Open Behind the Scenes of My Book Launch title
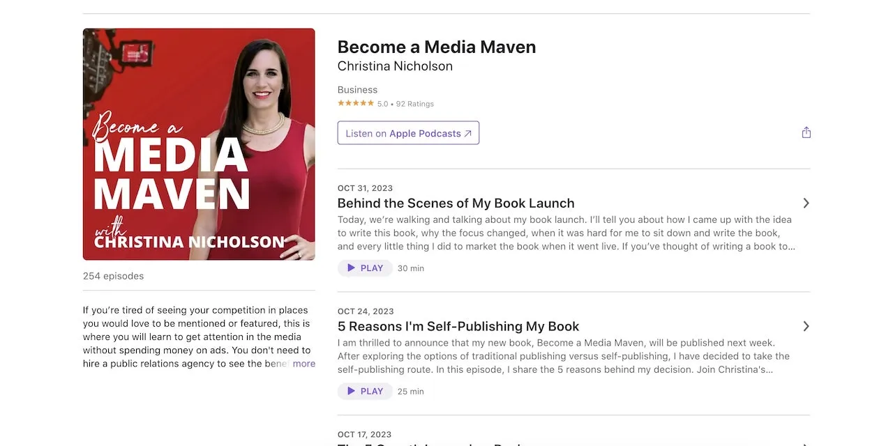This screenshot has height=446, width=893. click(456, 203)
